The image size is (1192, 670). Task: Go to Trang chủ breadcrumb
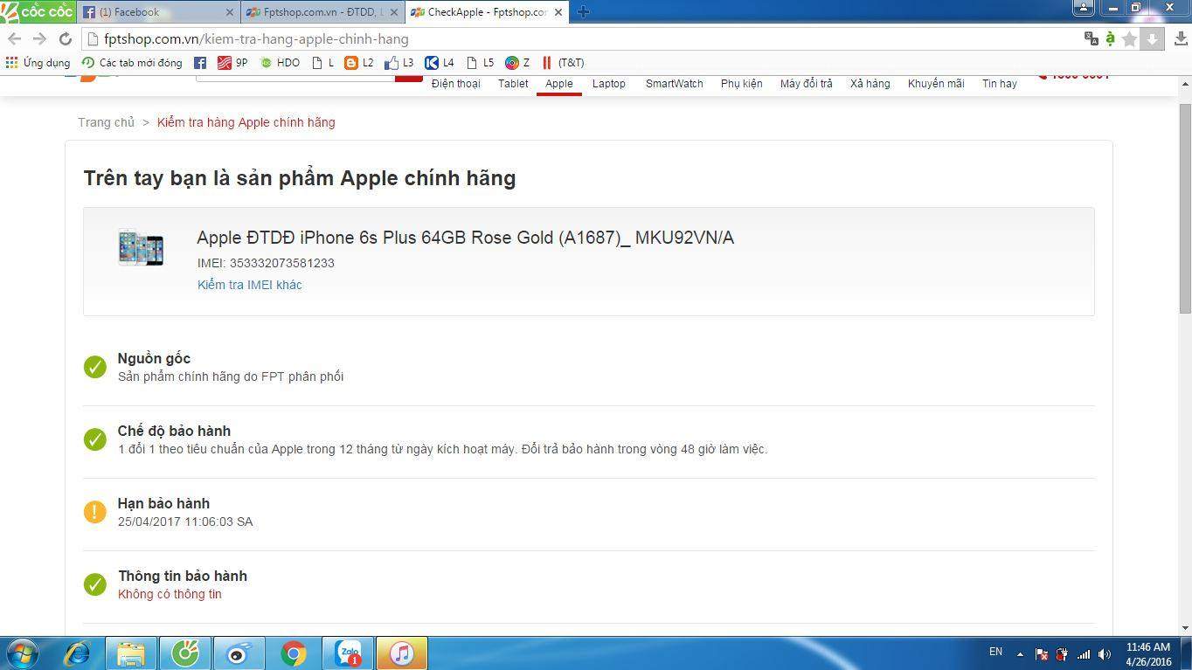coord(106,122)
